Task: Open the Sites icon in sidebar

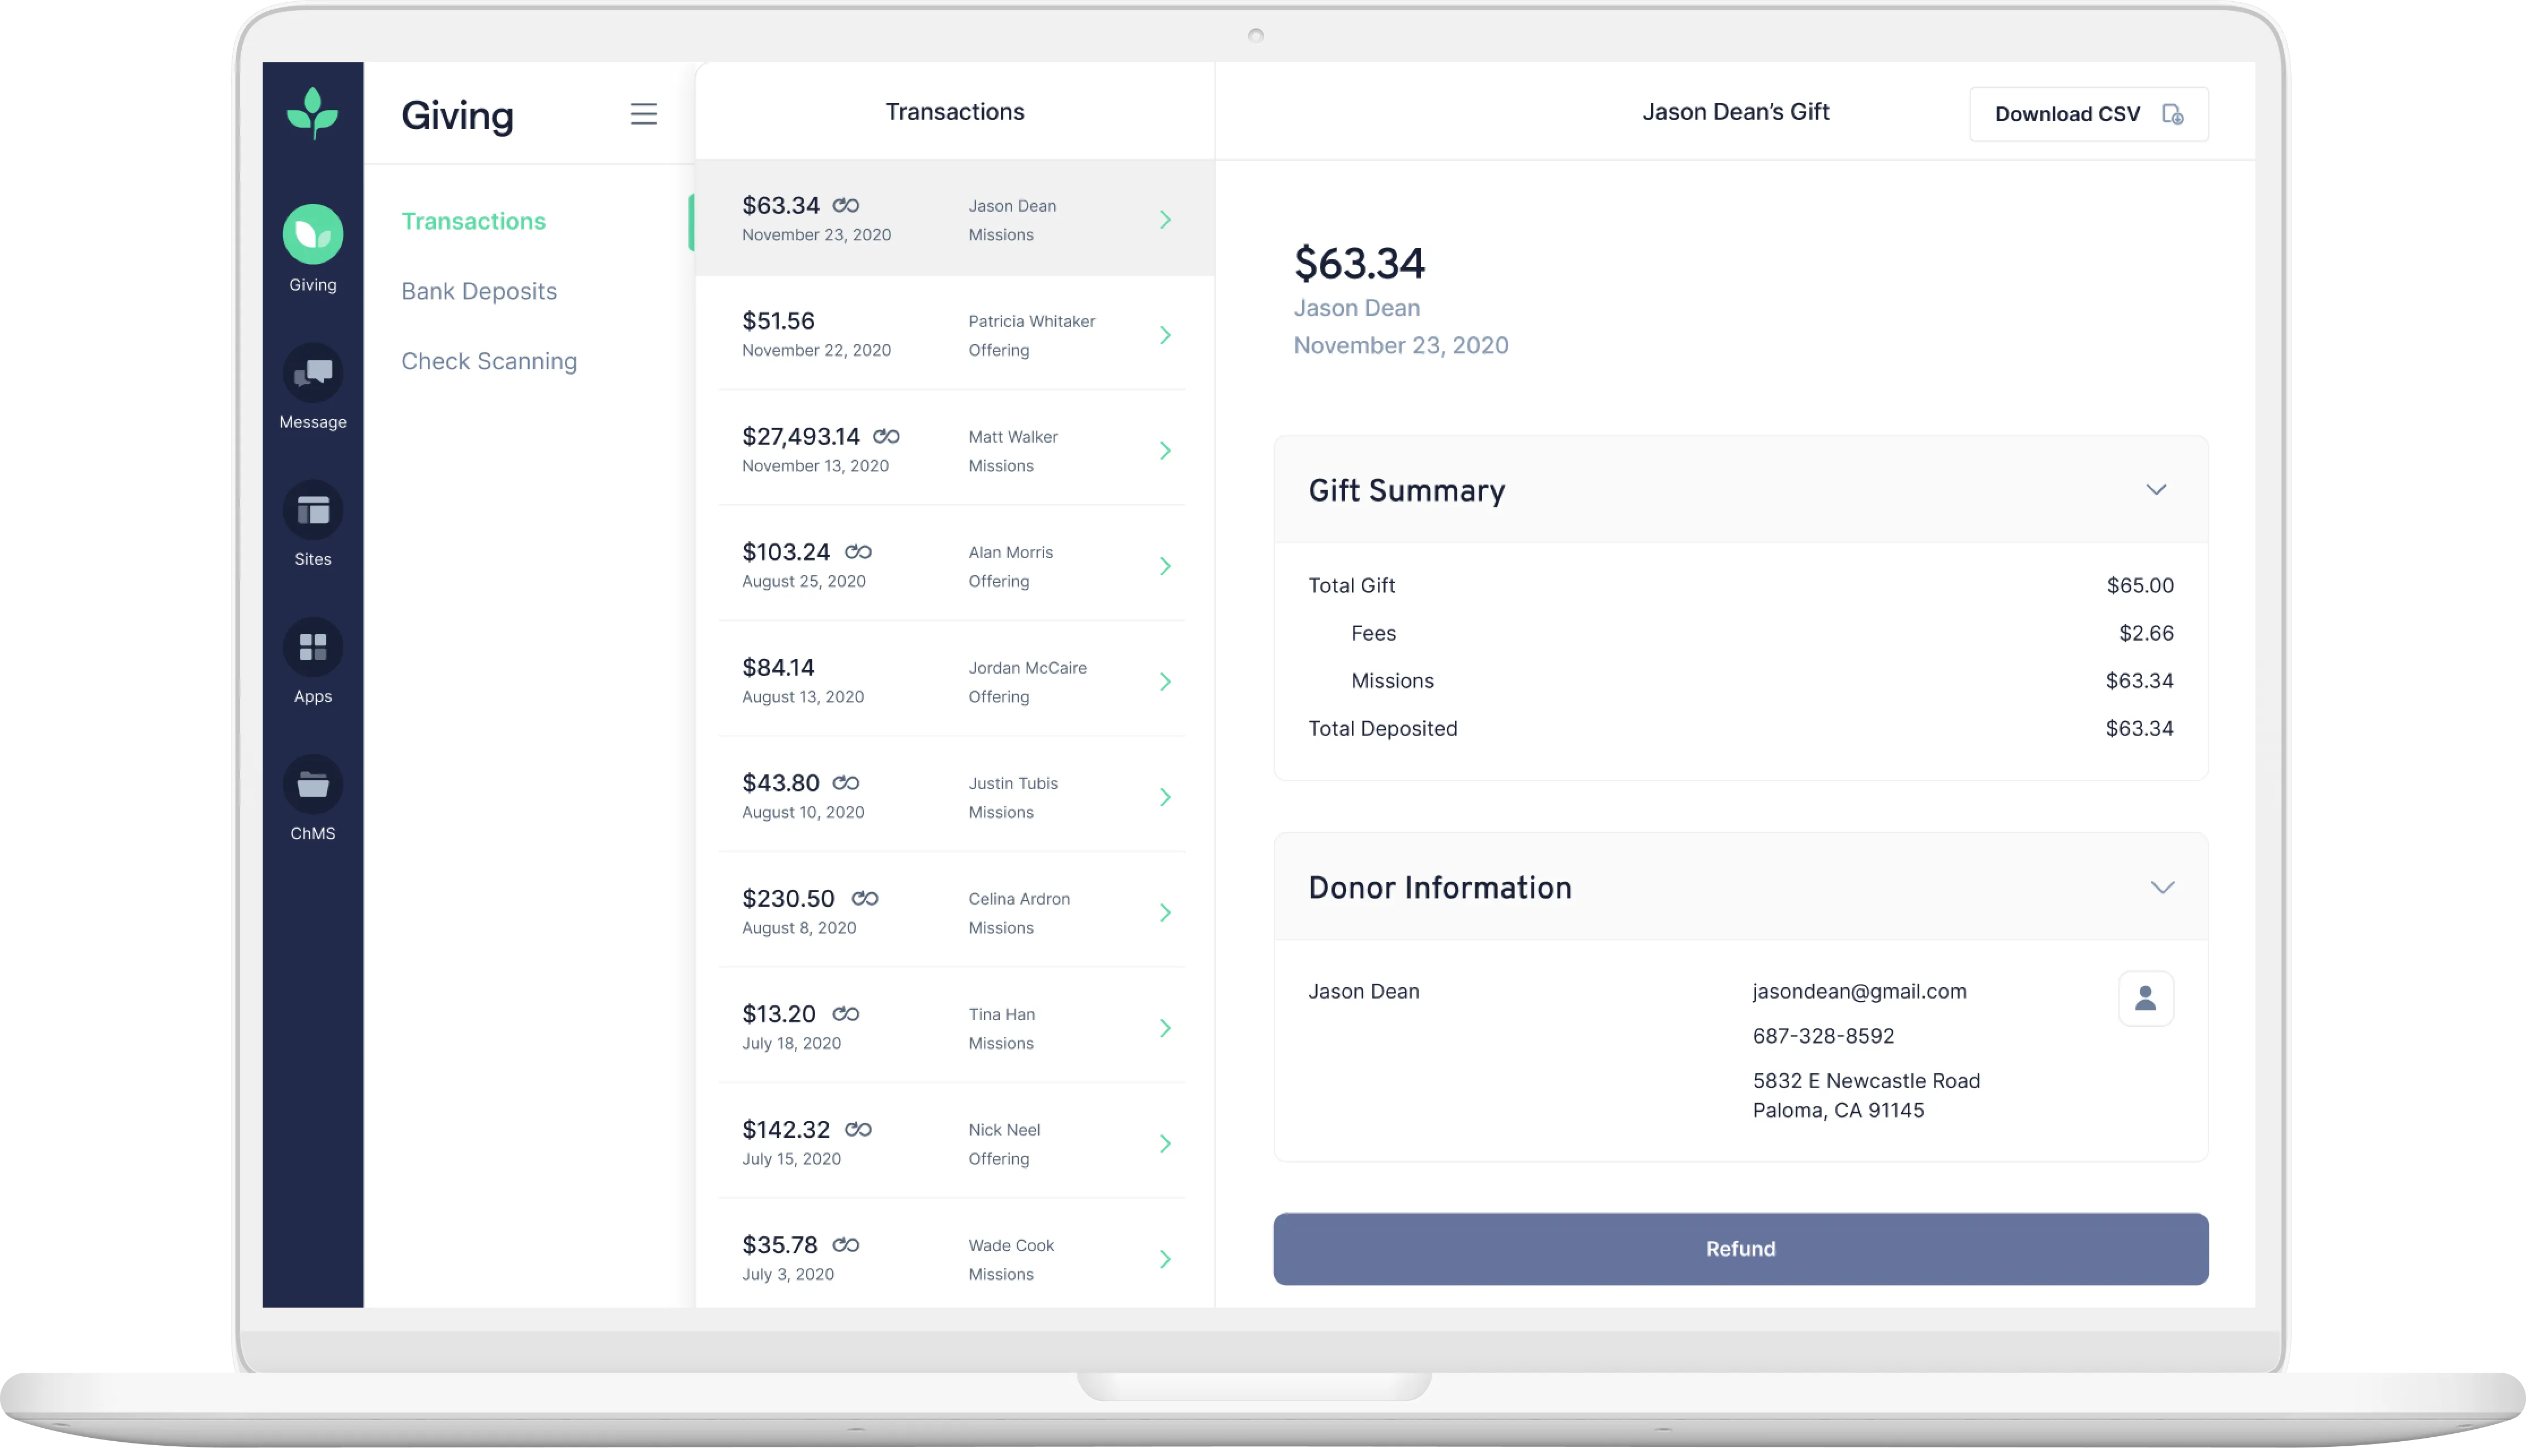Action: 312,510
